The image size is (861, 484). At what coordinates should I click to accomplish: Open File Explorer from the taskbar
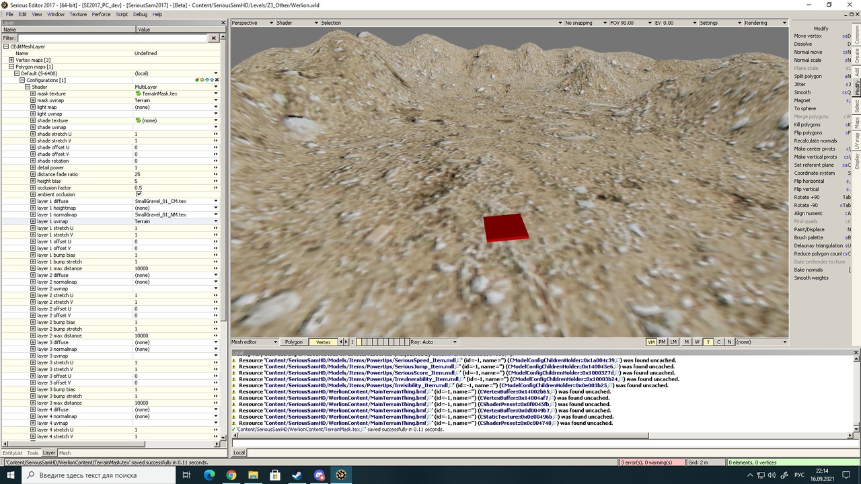(x=253, y=475)
